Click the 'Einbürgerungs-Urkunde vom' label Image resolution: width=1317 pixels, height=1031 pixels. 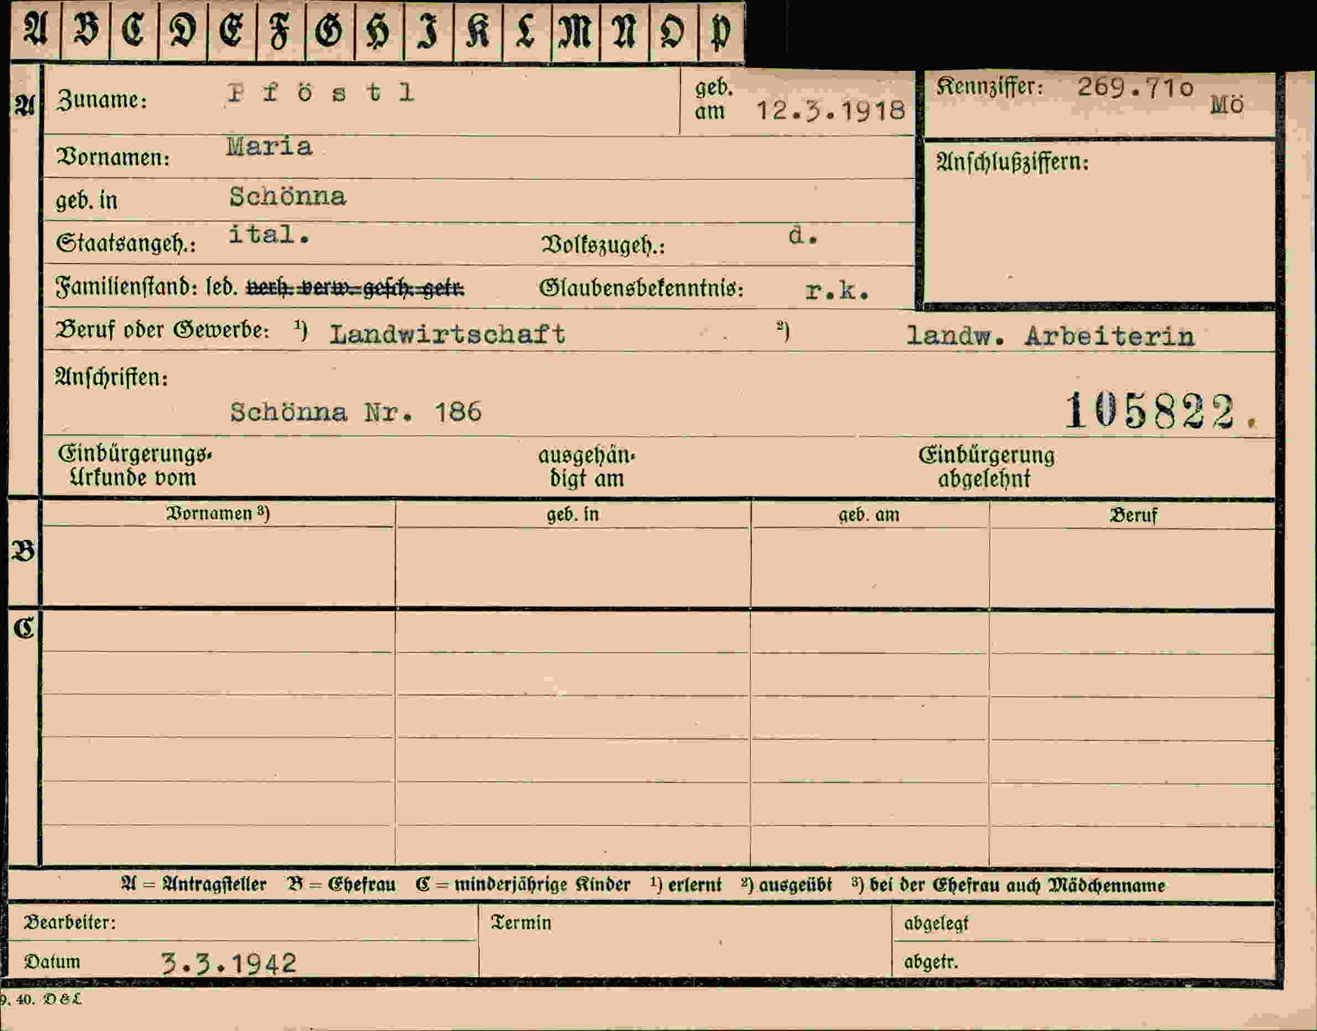click(134, 466)
